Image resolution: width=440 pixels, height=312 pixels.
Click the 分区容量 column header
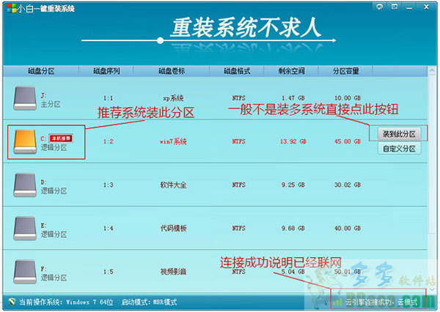(345, 71)
